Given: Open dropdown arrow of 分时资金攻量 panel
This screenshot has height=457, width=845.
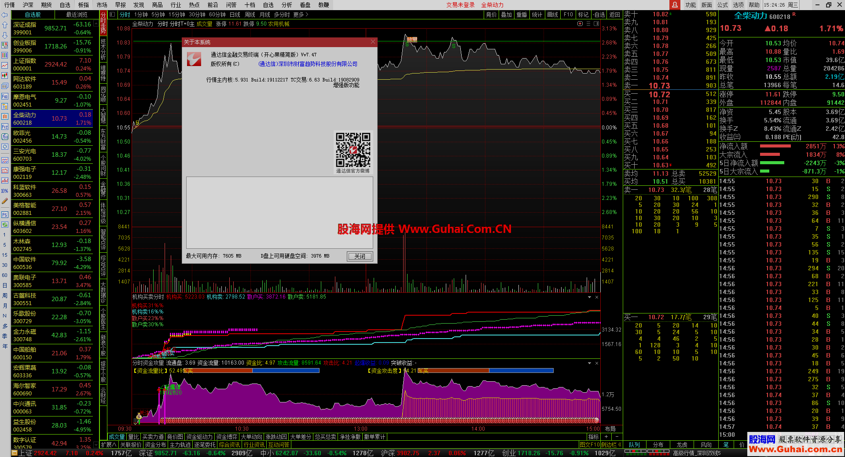Looking at the screenshot, I should coord(589,363).
